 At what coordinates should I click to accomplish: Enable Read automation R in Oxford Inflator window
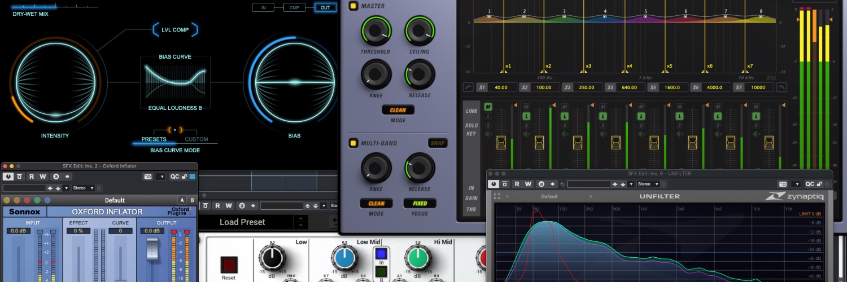point(32,177)
